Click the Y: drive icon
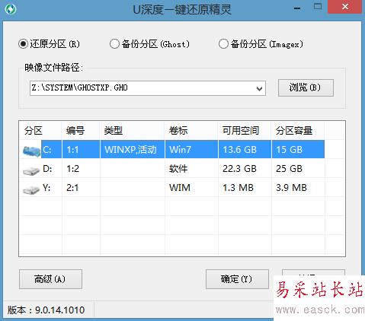365x321 pixels. [31, 189]
